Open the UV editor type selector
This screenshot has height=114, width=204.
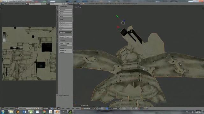[3, 108]
